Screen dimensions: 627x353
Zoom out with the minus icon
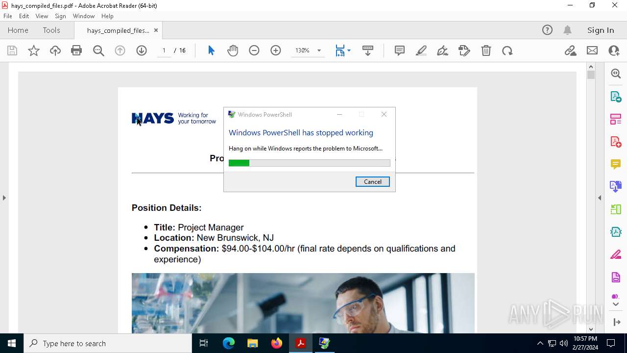point(254,50)
